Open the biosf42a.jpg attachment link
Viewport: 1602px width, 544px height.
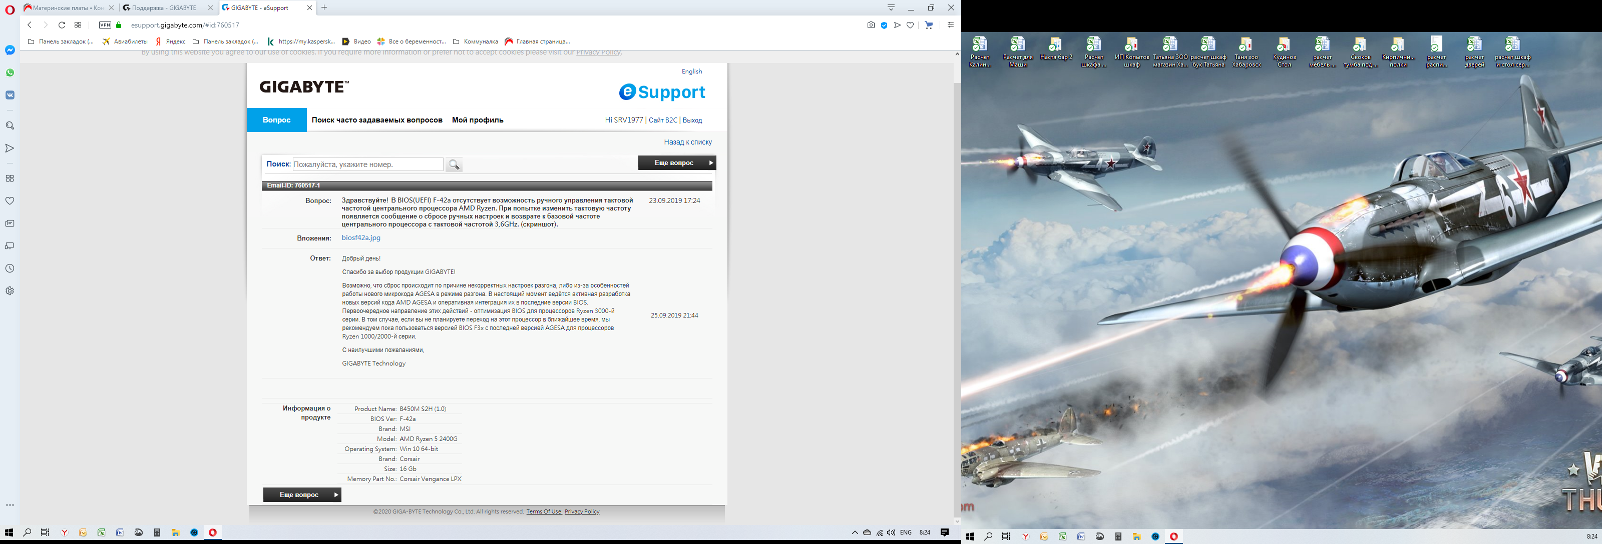point(360,238)
